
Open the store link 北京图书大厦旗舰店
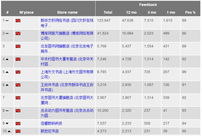pyautogui.click(x=67, y=100)
